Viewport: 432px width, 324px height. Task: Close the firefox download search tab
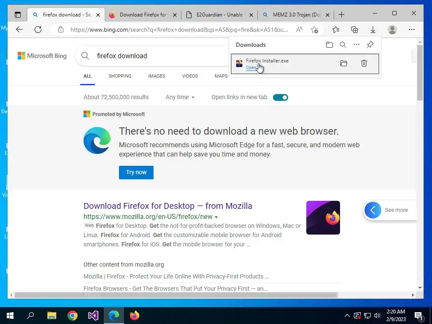[x=98, y=15]
